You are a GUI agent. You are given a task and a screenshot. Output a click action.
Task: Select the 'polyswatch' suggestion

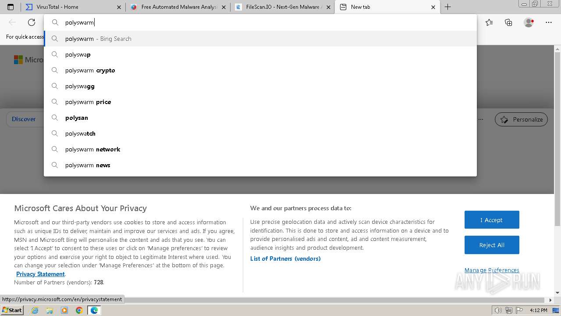coord(260,133)
